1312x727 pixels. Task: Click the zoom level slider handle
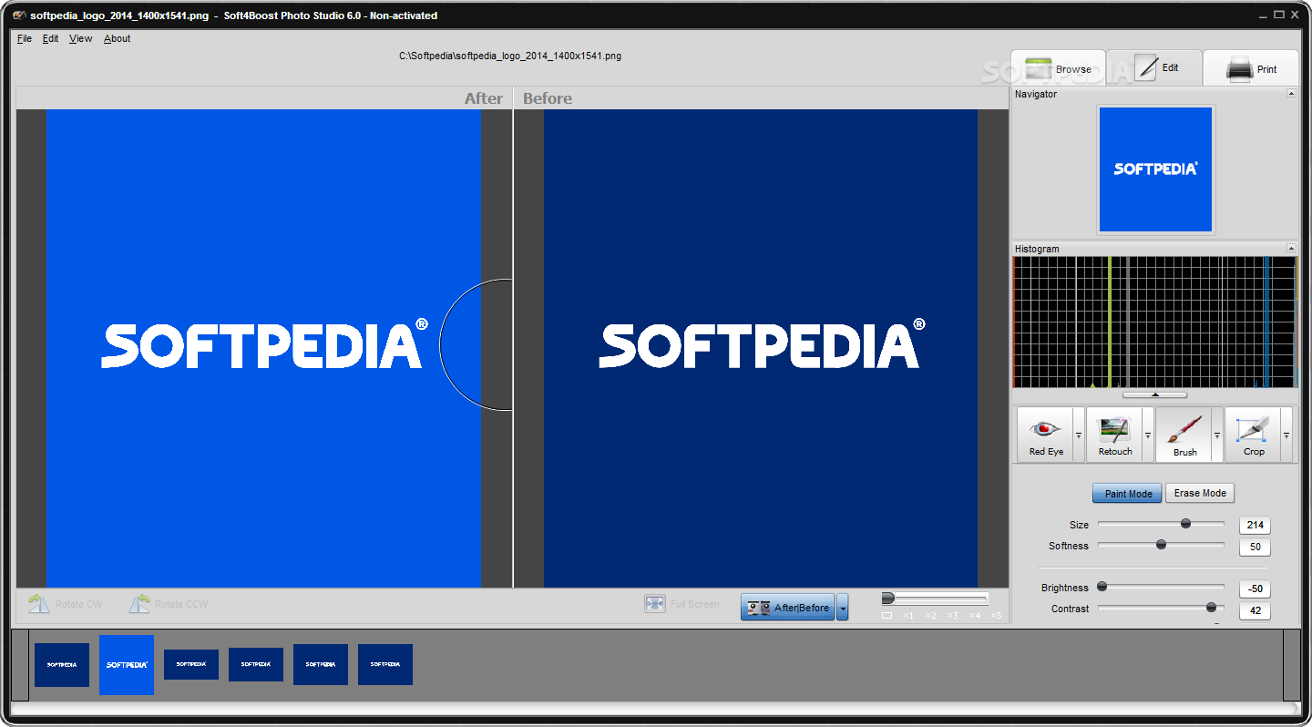(888, 598)
